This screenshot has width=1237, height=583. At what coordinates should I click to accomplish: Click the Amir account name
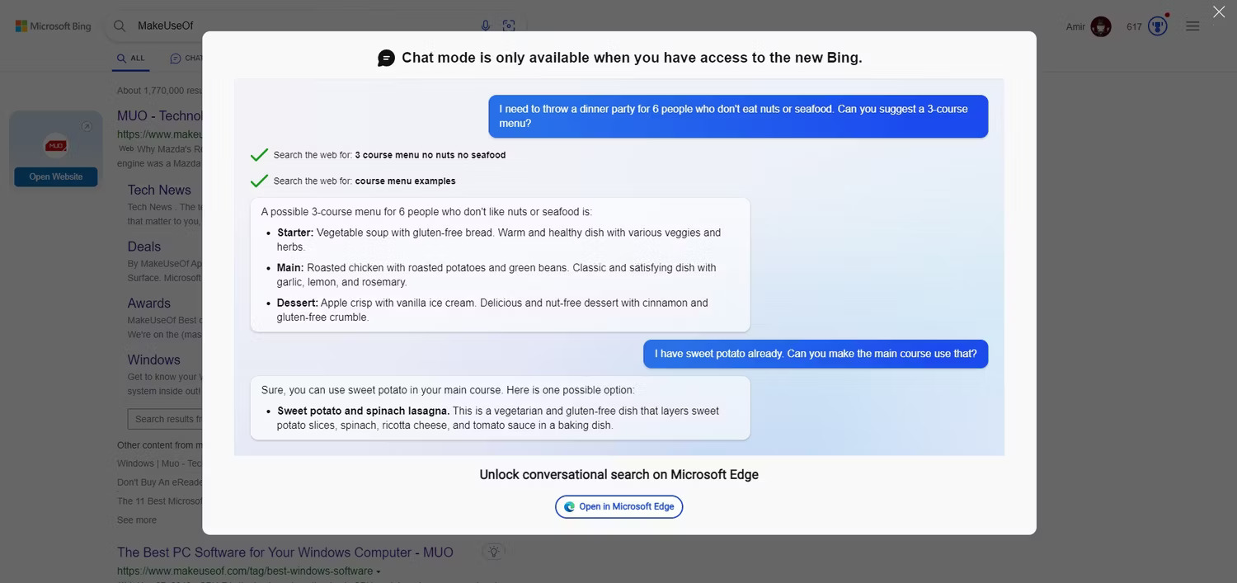pyautogui.click(x=1075, y=27)
